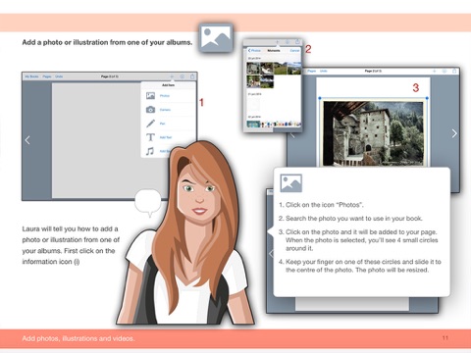Select first thumbnail in Moments top row
The width and height of the screenshot is (471, 353).
pyautogui.click(x=253, y=69)
